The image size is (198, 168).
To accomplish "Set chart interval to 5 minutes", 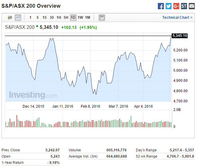I will (x=37, y=17).
